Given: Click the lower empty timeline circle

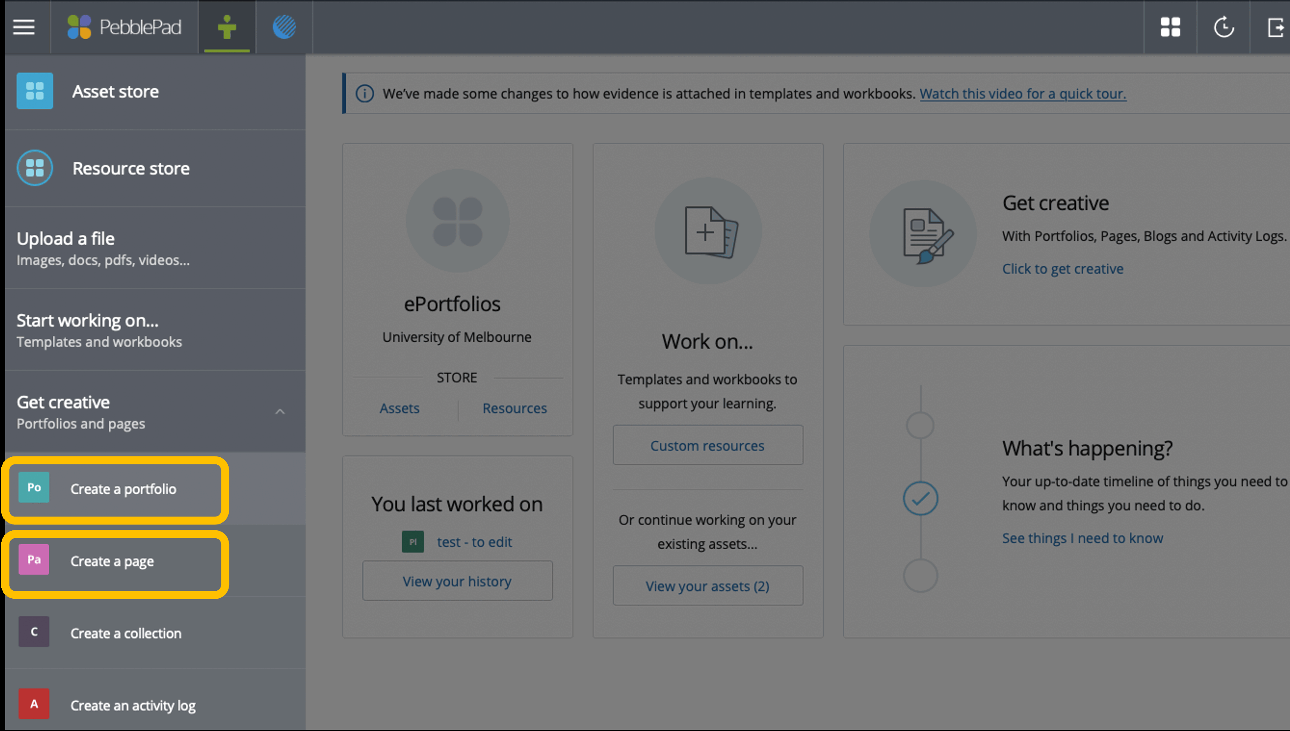Looking at the screenshot, I should (920, 576).
